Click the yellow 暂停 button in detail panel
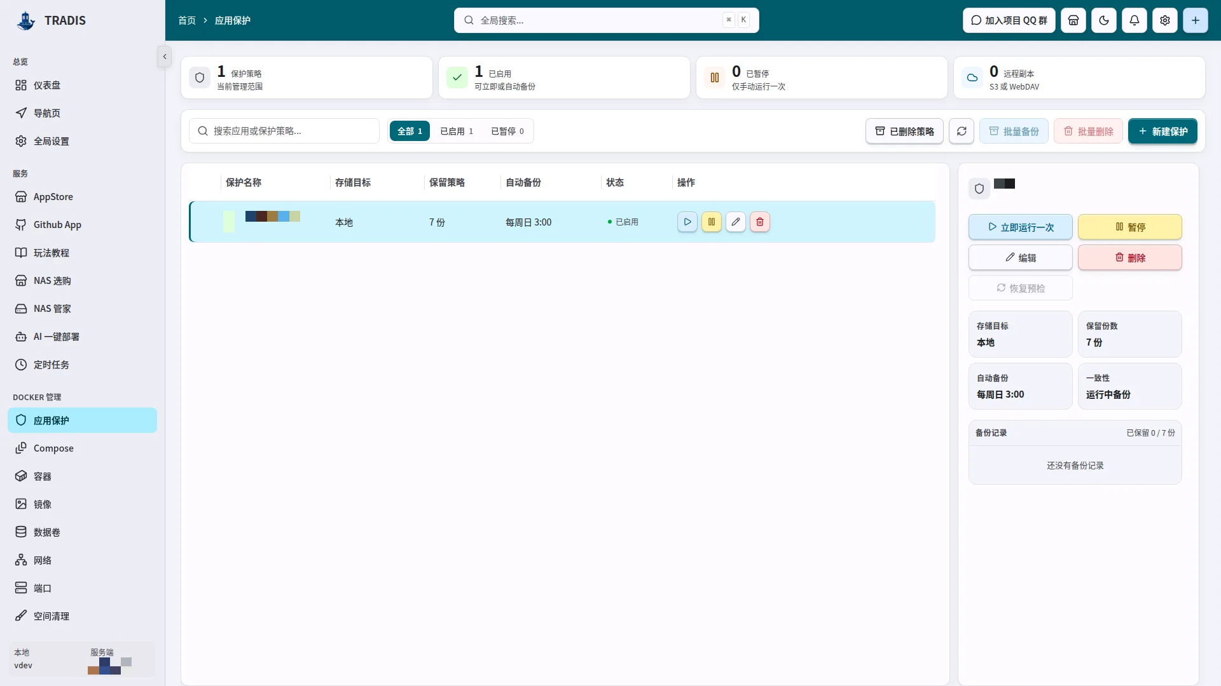The image size is (1221, 686). point(1129,227)
